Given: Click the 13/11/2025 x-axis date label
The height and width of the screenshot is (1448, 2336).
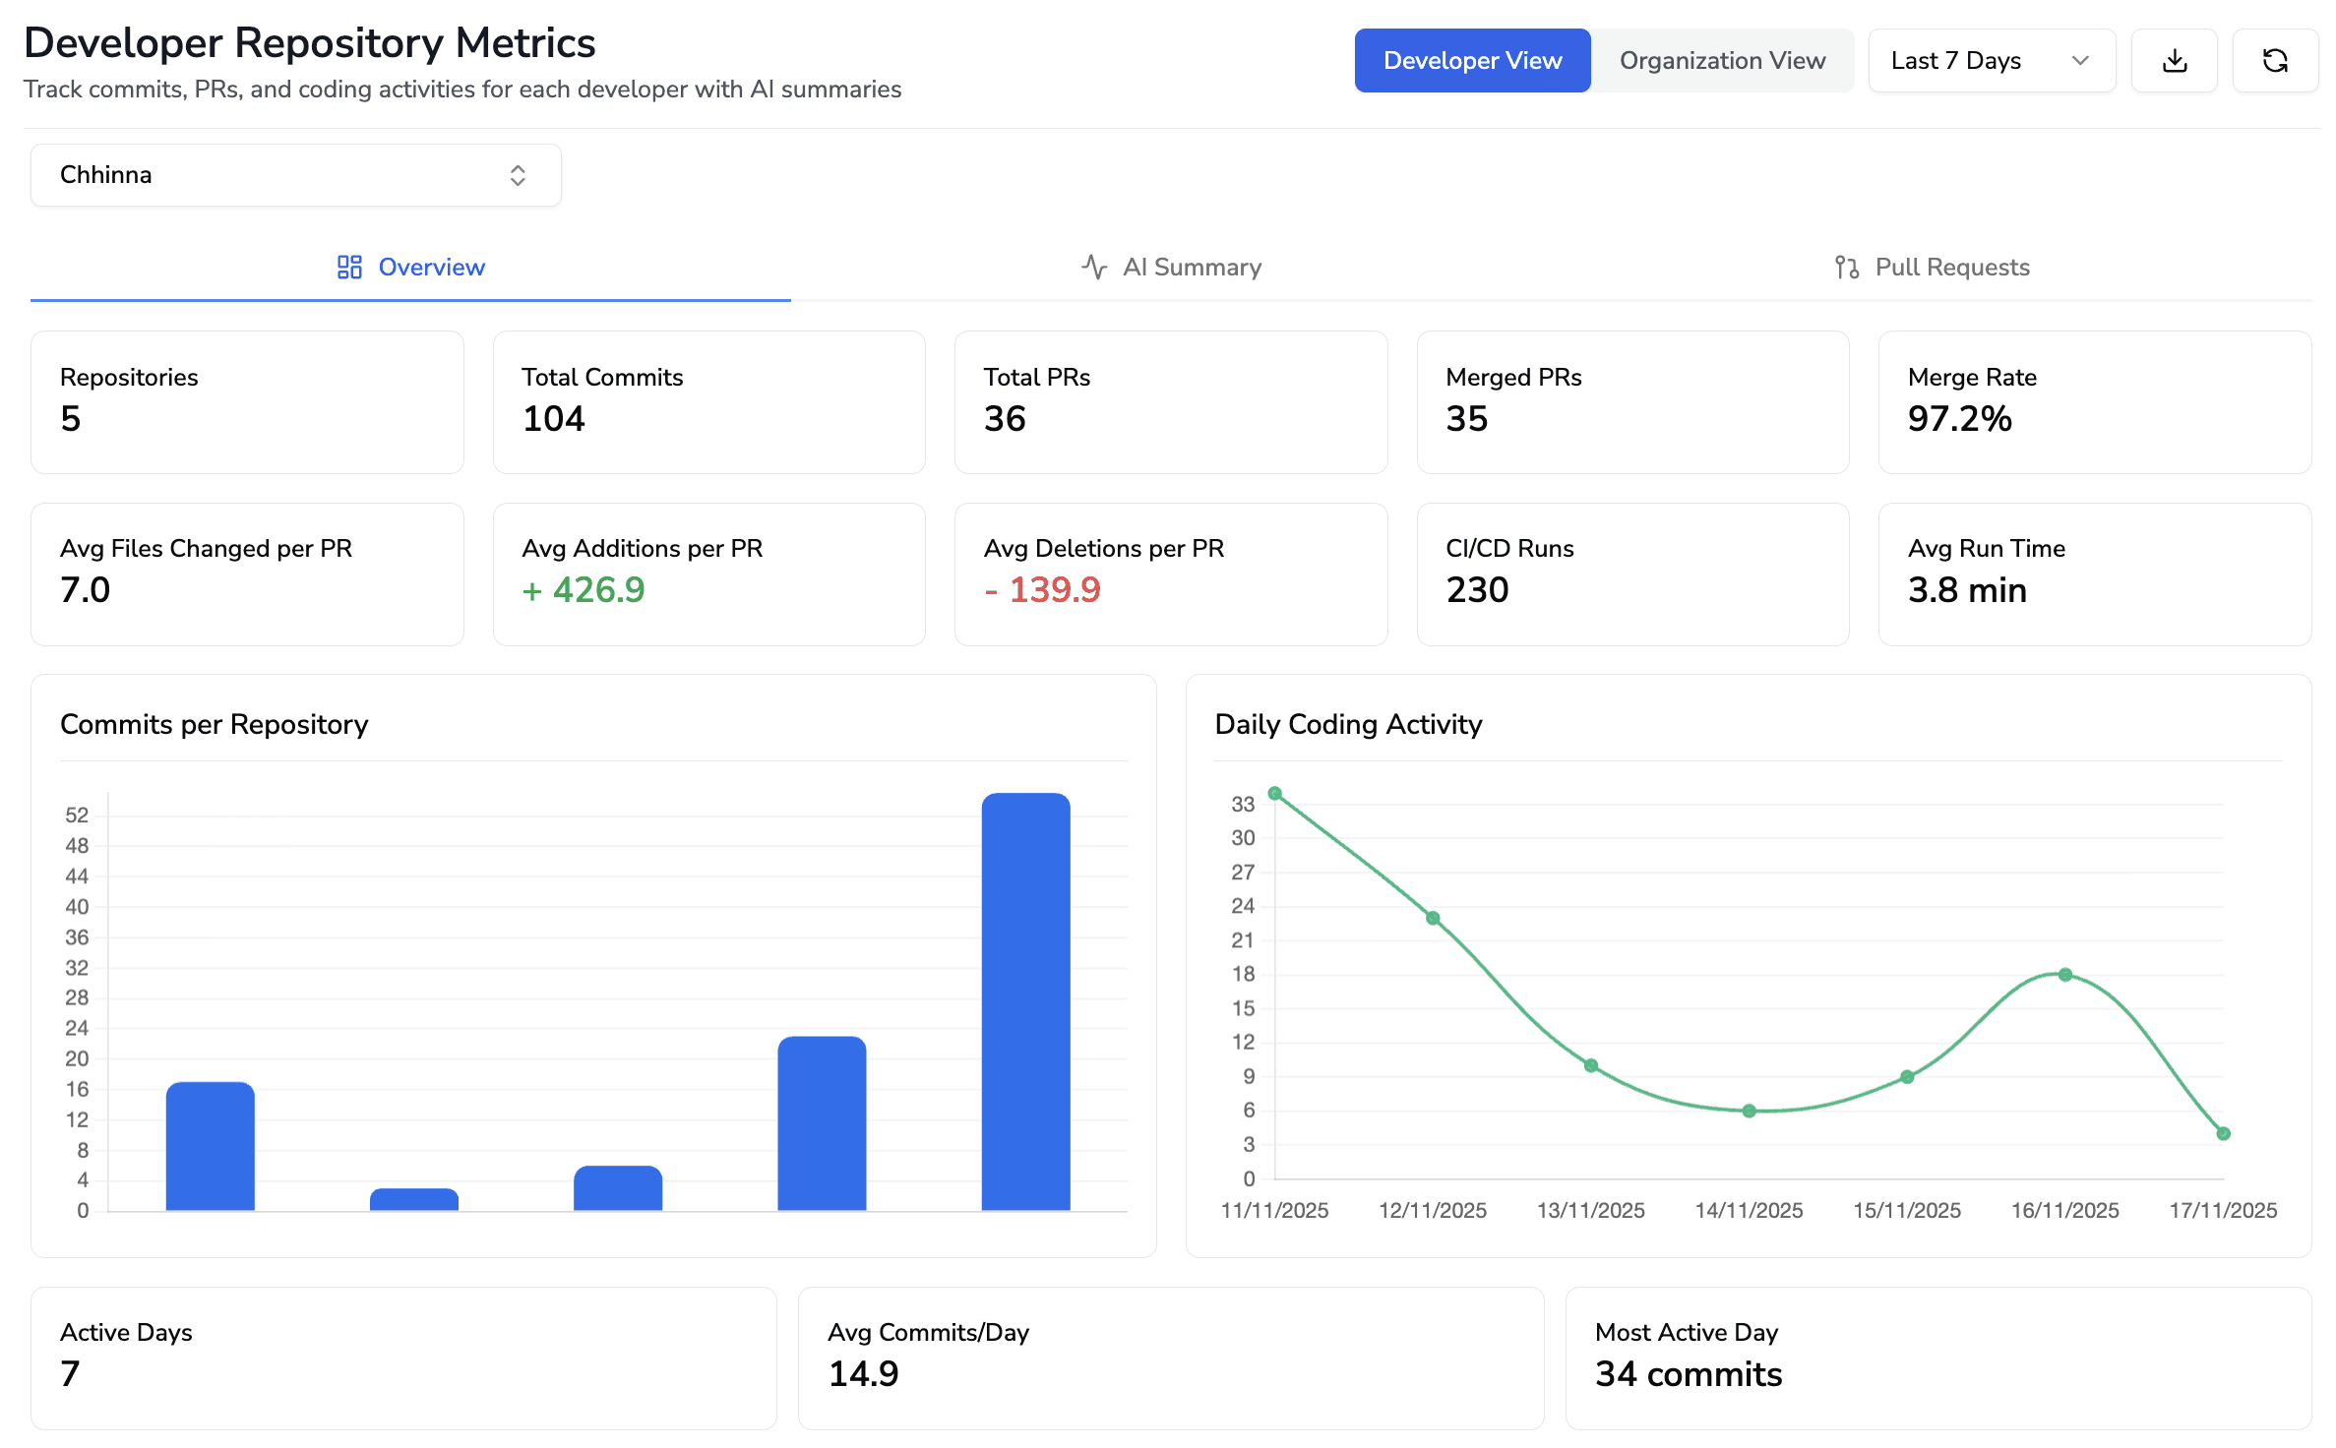Looking at the screenshot, I should 1591,1211.
